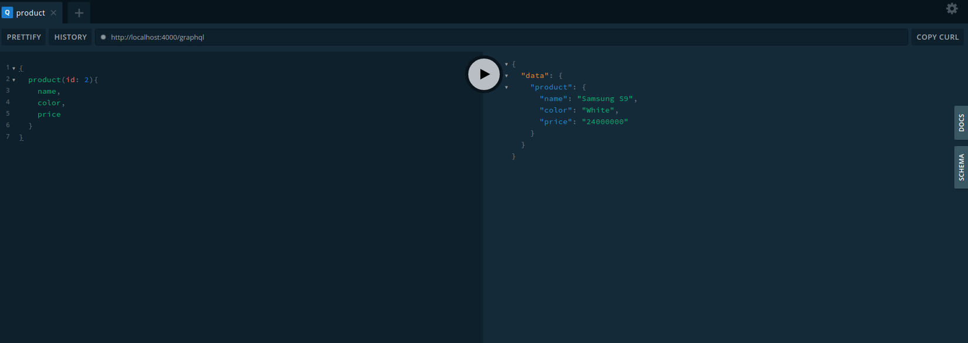This screenshot has height=343, width=968.
Task: Click the endpoint status dot indicator
Action: tap(103, 37)
